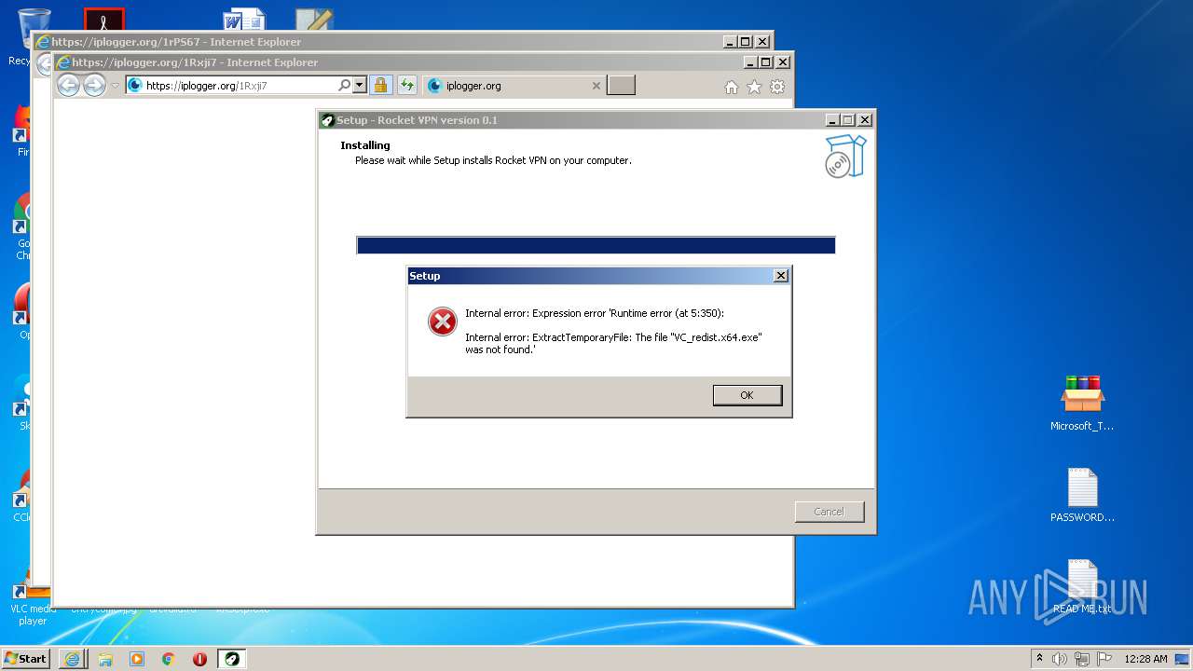The height and width of the screenshot is (671, 1193).
Task: Open the Tools gear menu in Internet Explorer
Action: tap(776, 87)
